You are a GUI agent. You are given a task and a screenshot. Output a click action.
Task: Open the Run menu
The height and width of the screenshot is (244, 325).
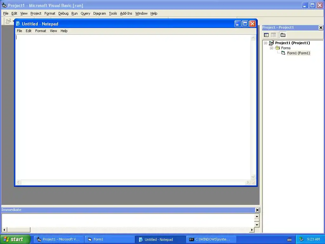[x=74, y=13]
